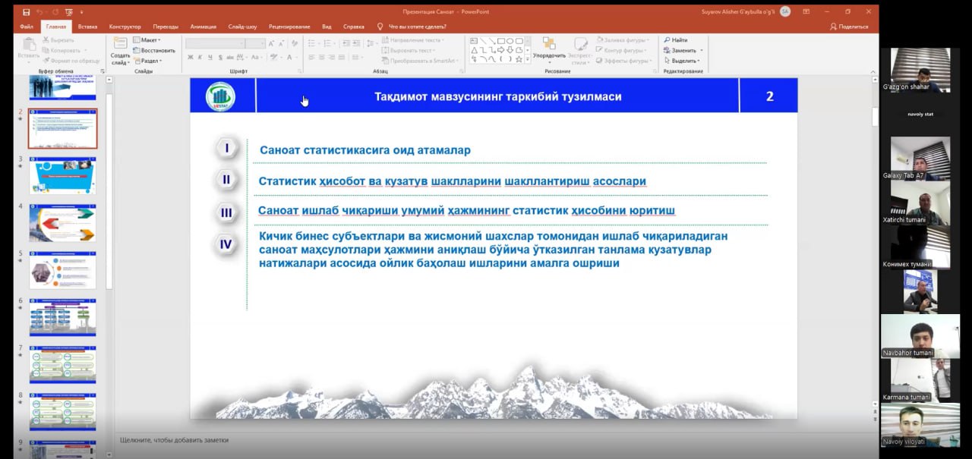The height and width of the screenshot is (459, 972).
Task: Switch to the Transitions (Переходы) tab
Action: click(166, 27)
